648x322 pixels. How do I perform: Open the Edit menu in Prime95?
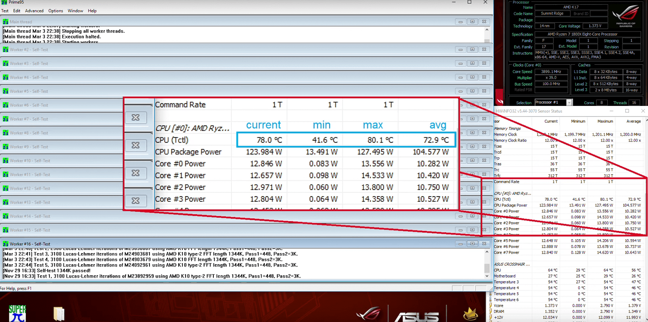(x=17, y=11)
